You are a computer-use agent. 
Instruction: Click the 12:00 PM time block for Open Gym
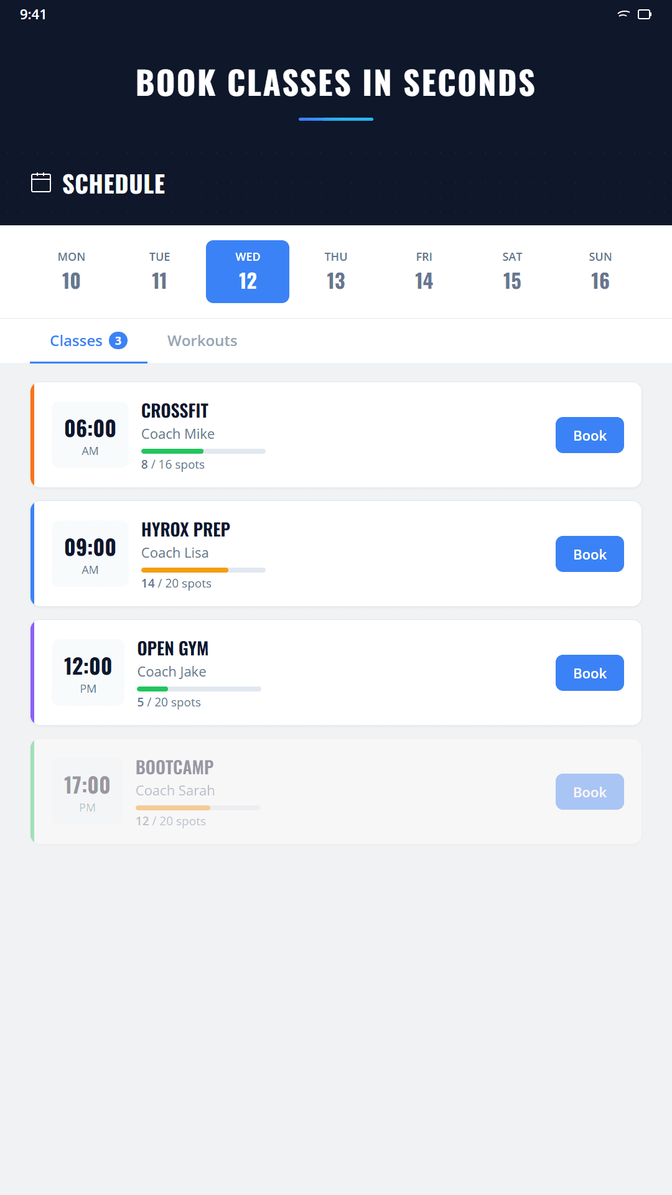[88, 672]
